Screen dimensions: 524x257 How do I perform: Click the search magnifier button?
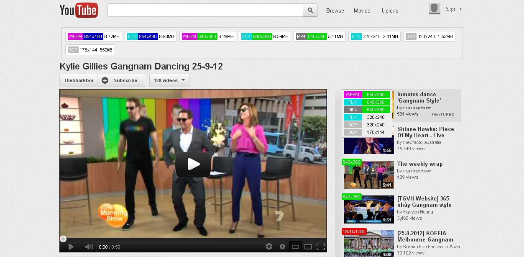tap(310, 10)
